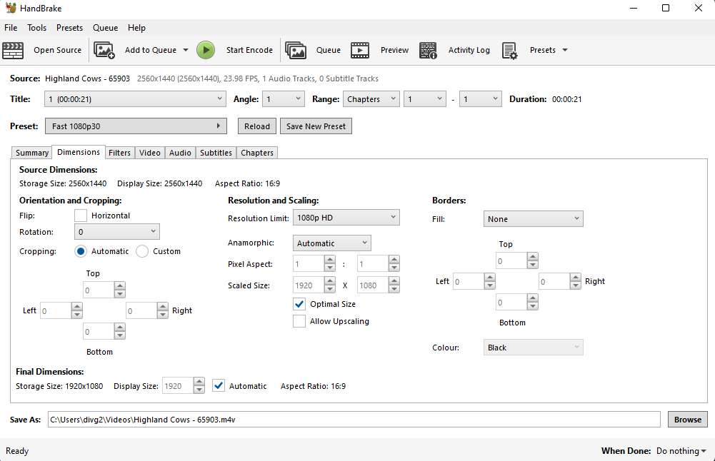
Task: Click the Activity Log icon
Action: [428, 50]
